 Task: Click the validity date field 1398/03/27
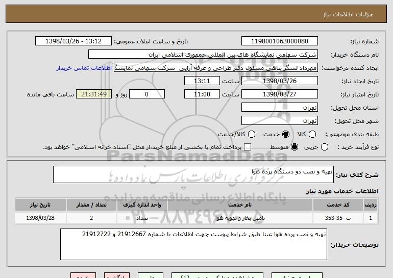280,94
